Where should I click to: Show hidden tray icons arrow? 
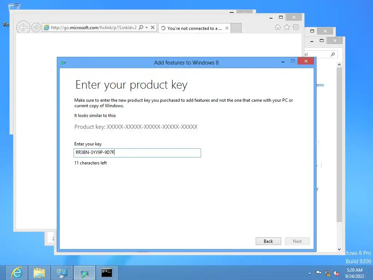(310, 273)
